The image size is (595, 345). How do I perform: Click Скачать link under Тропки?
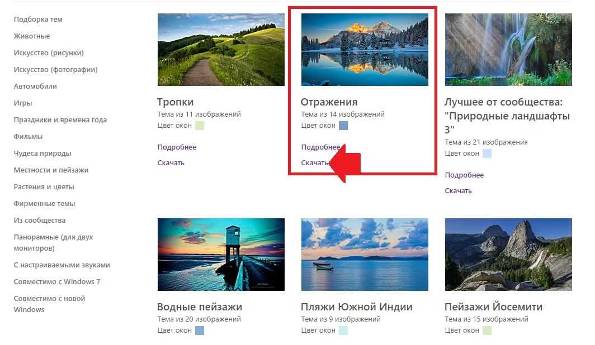pos(171,163)
